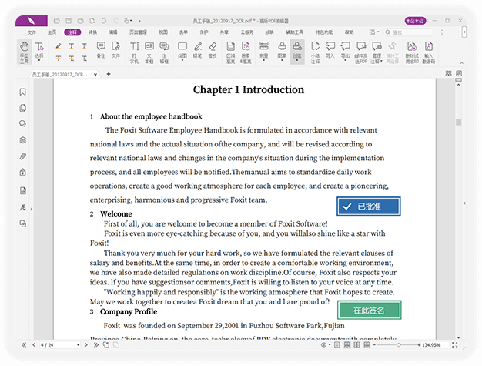Pick the Strikeout text markup tool
The image size is (482, 366).
59,58
